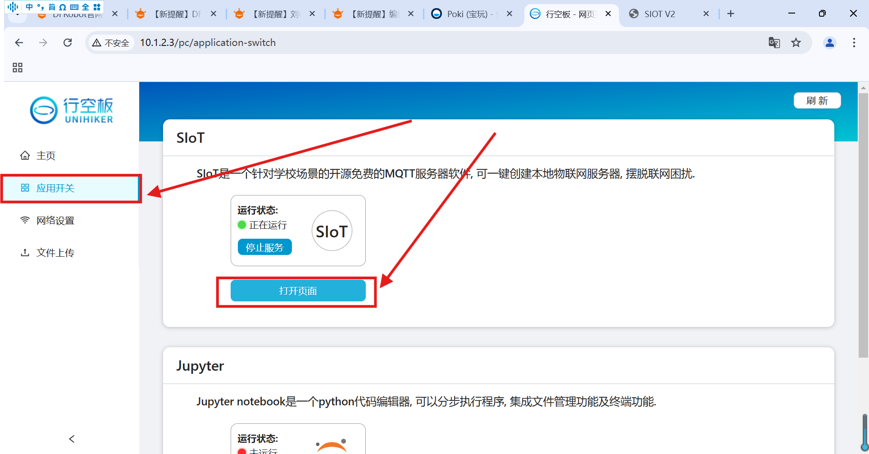This screenshot has height=454, width=869.
Task: Close the 行空板 tab
Action: point(608,14)
